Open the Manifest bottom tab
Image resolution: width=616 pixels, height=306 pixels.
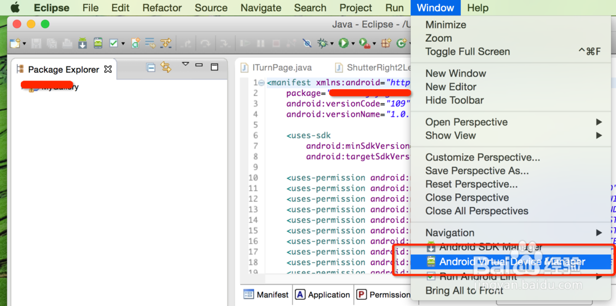(x=266, y=294)
